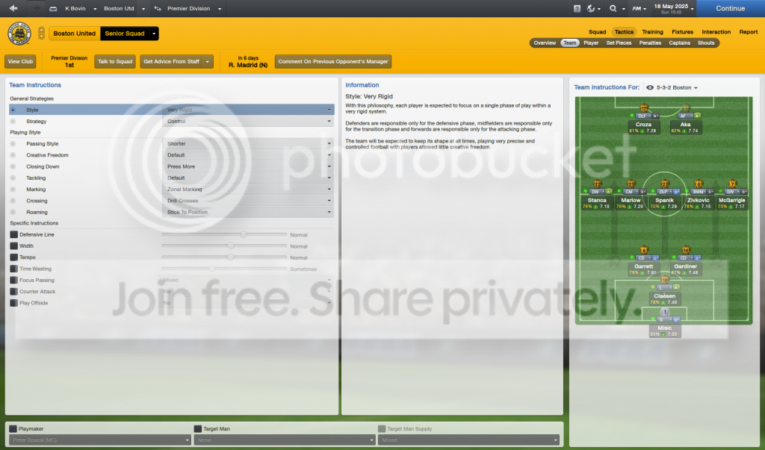The image size is (765, 450).
Task: Select the Strategy radio button
Action: (13, 122)
